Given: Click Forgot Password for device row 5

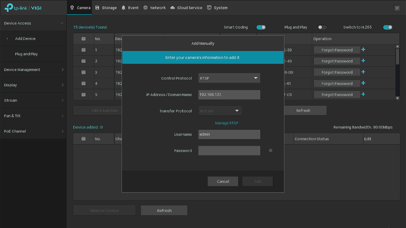Looking at the screenshot, I should (337, 95).
